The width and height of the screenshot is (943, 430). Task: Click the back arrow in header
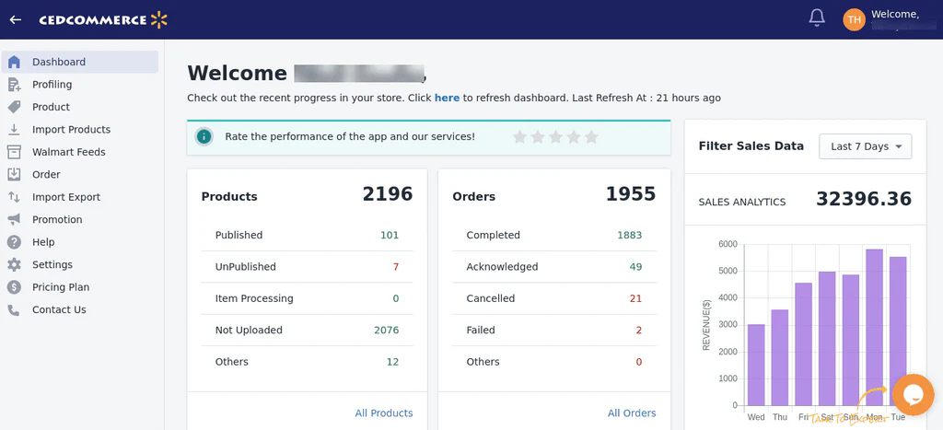pyautogui.click(x=16, y=19)
